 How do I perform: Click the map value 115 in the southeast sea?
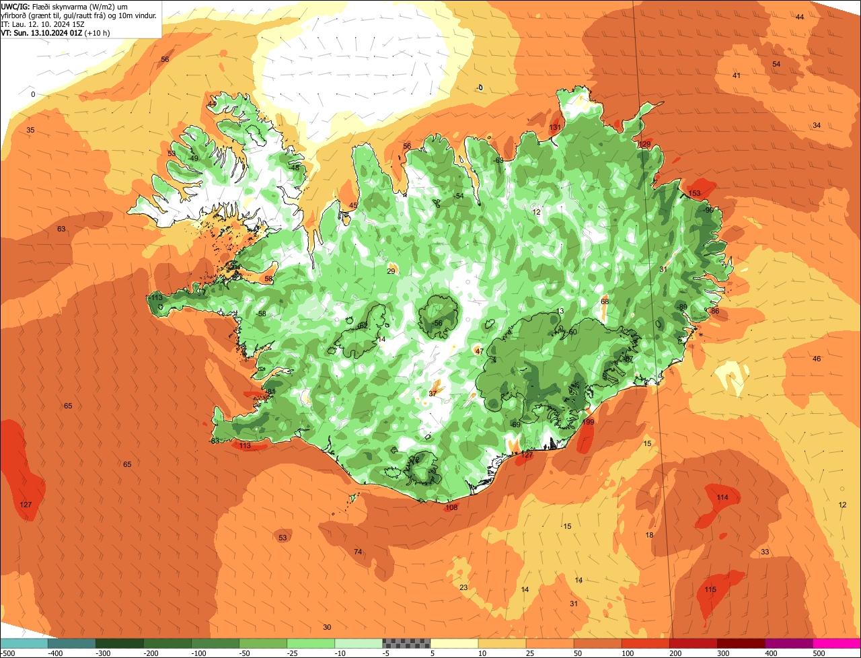[710, 590]
